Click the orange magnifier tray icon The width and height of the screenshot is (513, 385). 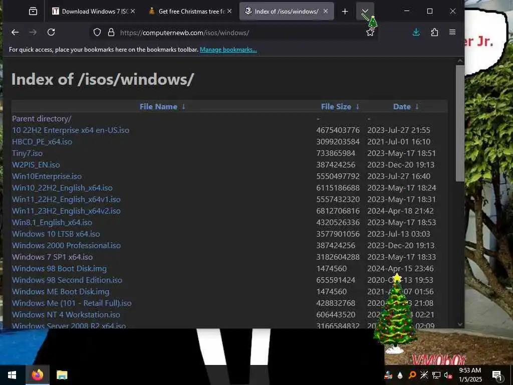[x=412, y=375]
